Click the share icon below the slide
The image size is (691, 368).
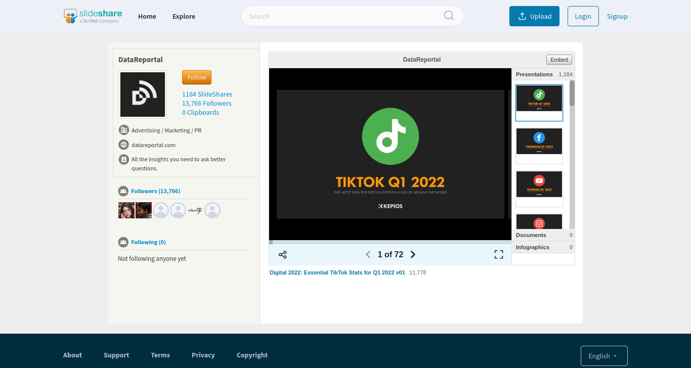point(283,255)
